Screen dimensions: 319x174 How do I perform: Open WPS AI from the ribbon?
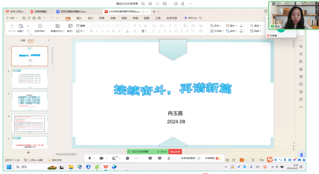(190, 18)
